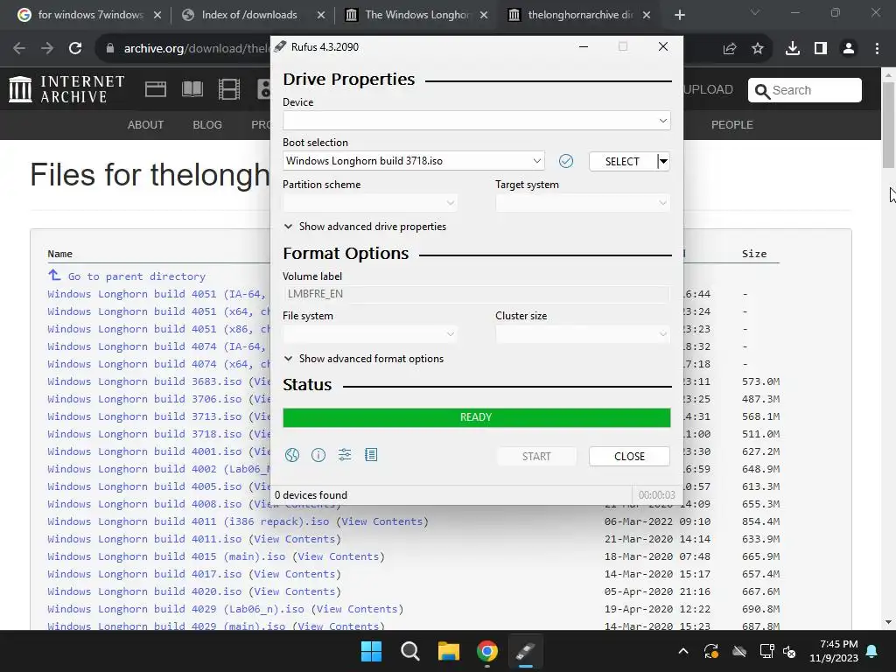The height and width of the screenshot is (672, 896).
Task: View Contents of build 4017.iso
Action: [x=294, y=574]
